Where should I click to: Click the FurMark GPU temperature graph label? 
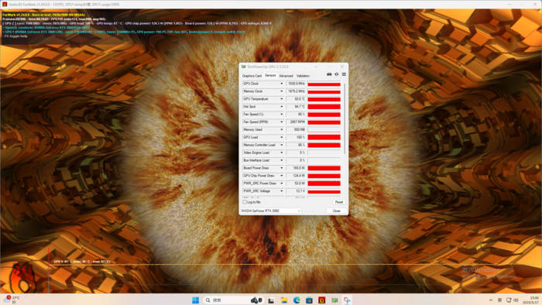[x=82, y=262]
